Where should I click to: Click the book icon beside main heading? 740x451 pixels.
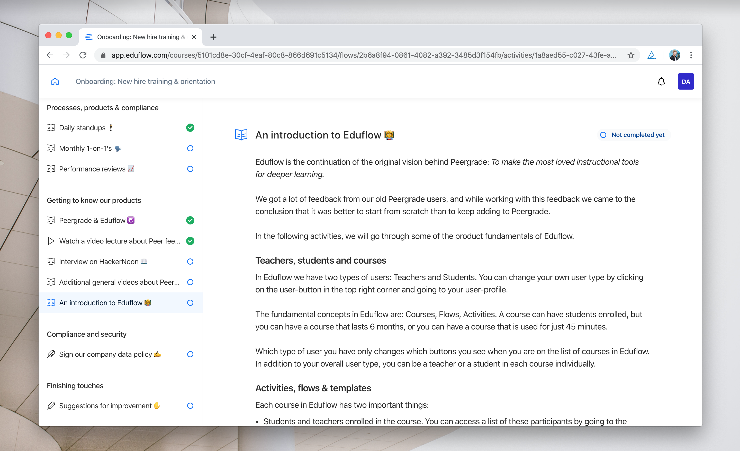(x=241, y=135)
